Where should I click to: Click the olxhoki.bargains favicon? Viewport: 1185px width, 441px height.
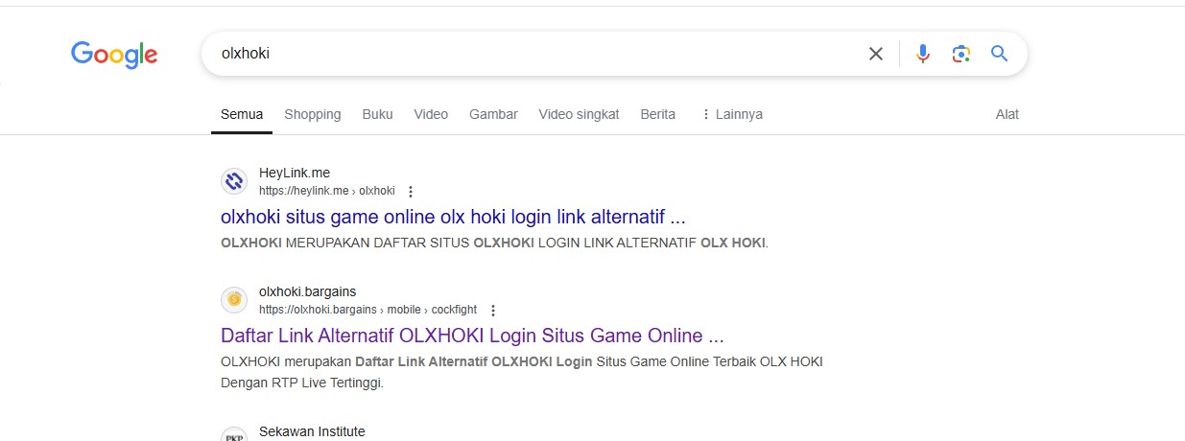(x=234, y=300)
